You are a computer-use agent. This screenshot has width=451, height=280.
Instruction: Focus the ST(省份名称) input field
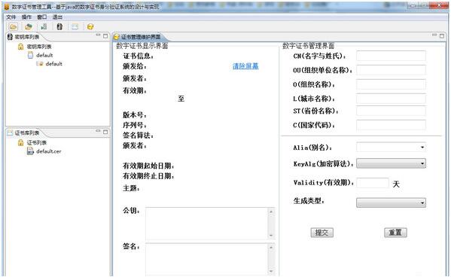pyautogui.click(x=391, y=111)
